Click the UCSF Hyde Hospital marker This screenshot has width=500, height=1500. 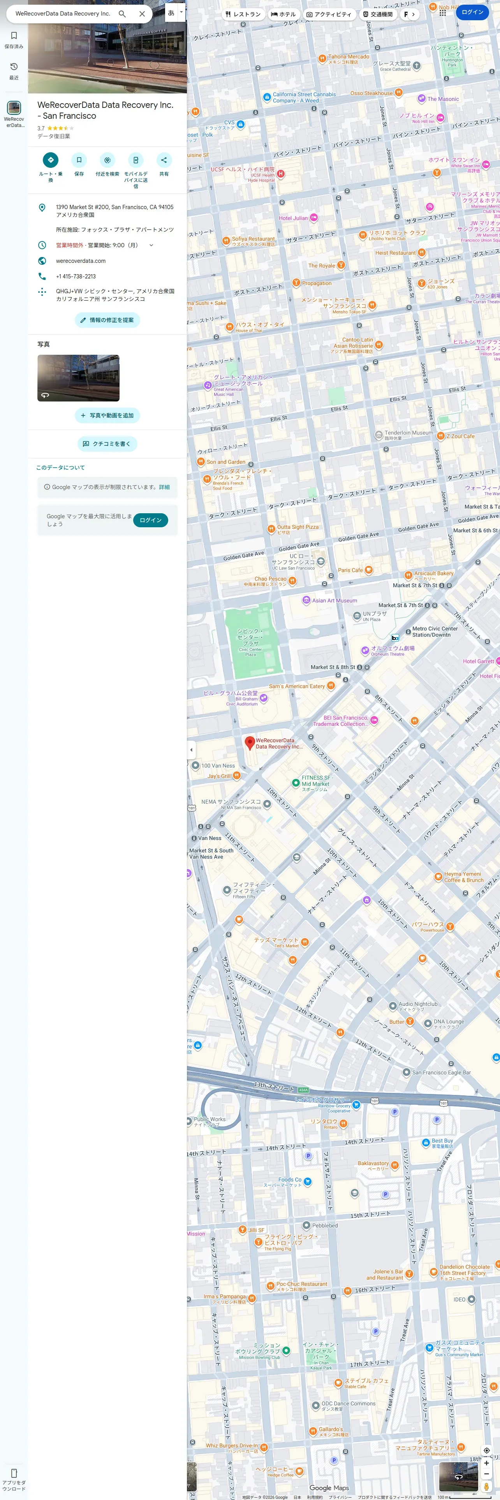coord(280,174)
